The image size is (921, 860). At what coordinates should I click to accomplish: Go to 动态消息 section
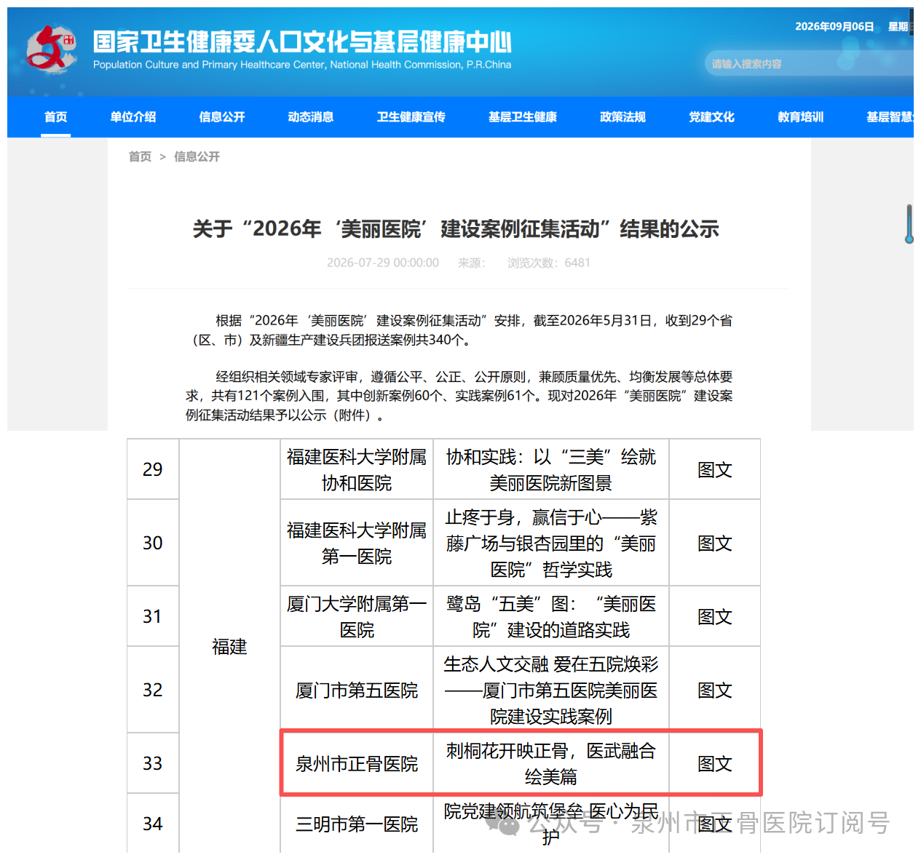point(311,117)
